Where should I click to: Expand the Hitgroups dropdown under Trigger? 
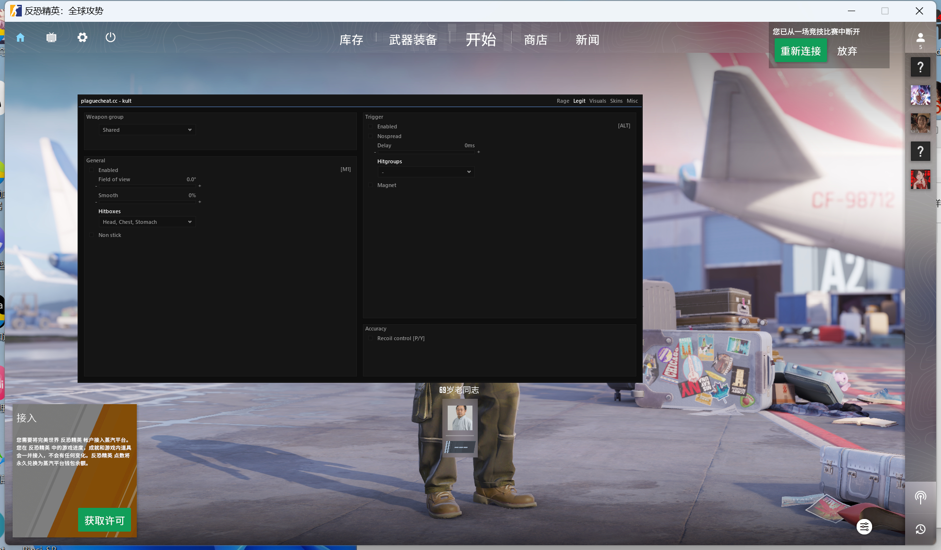coord(425,171)
